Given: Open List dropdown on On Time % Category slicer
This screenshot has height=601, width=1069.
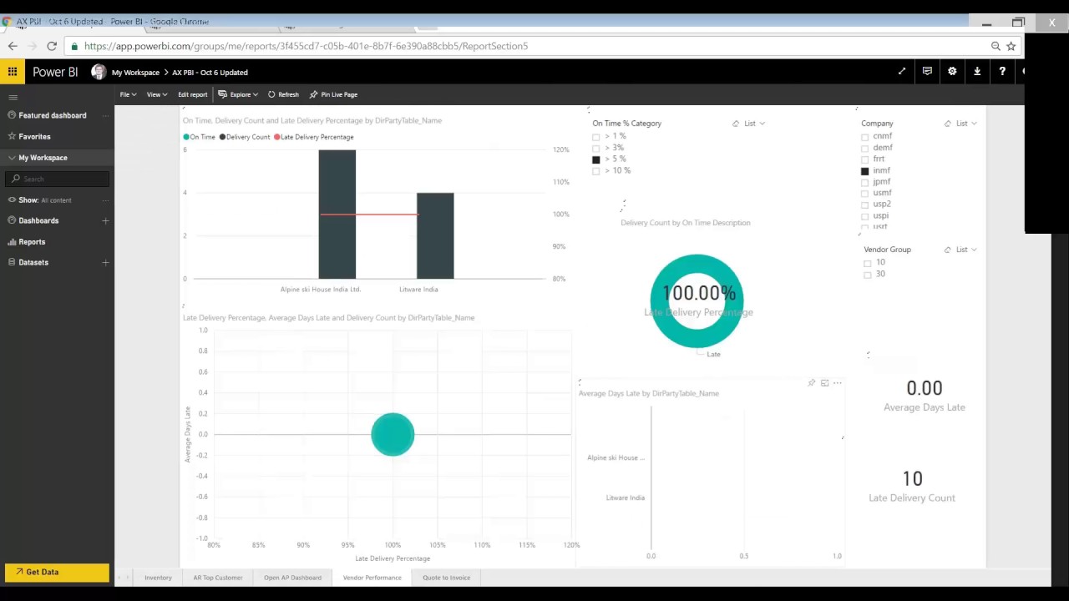Looking at the screenshot, I should [754, 124].
